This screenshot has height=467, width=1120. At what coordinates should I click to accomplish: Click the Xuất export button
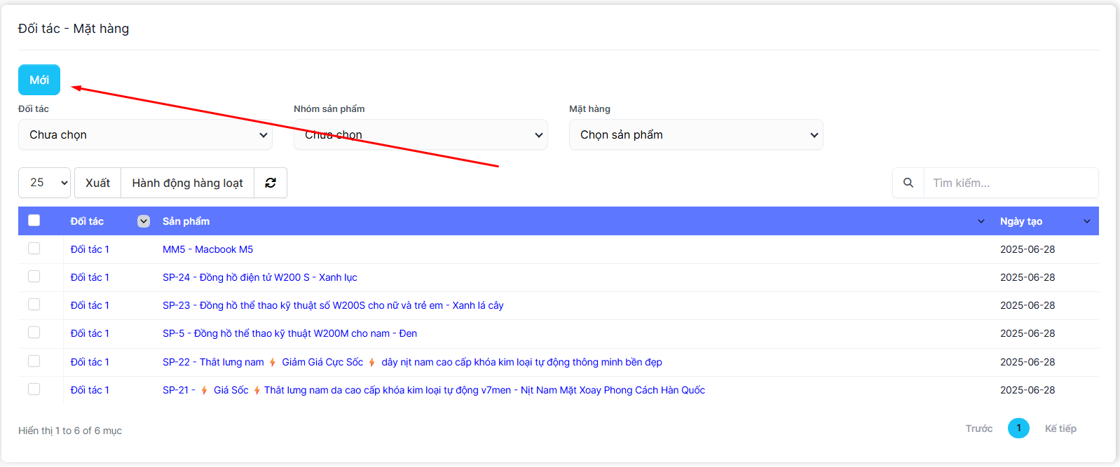[x=97, y=183]
